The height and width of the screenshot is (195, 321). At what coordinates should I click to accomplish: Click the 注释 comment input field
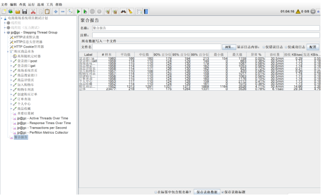[206, 35]
